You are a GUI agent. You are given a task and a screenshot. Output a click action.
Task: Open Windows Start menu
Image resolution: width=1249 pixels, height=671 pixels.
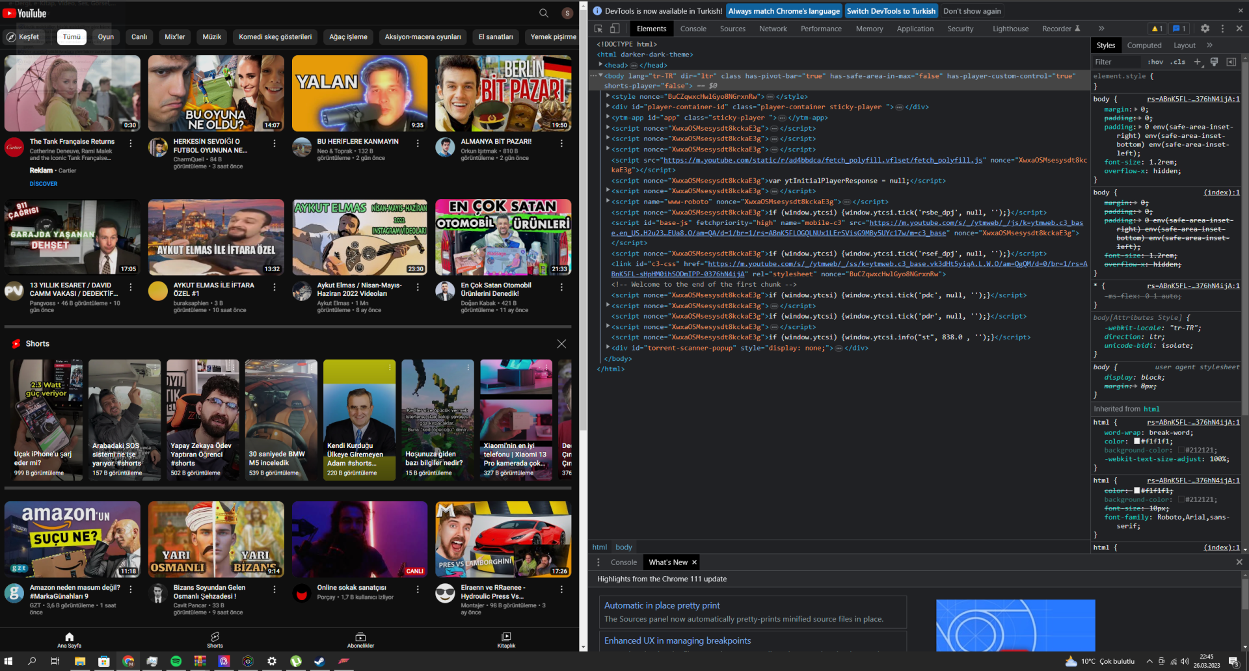(8, 661)
